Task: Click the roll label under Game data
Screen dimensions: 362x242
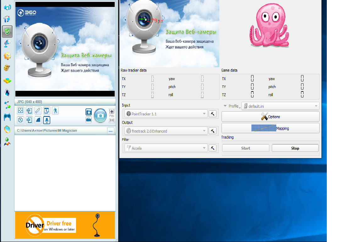Action: click(x=271, y=95)
